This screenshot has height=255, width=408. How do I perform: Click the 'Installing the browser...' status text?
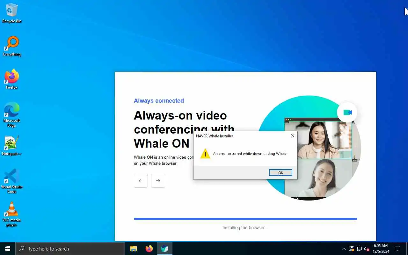245,228
